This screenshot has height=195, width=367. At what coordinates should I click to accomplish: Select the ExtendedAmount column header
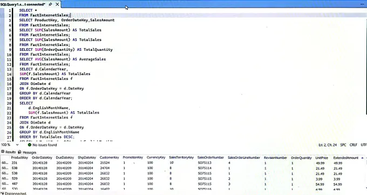pos(346,158)
